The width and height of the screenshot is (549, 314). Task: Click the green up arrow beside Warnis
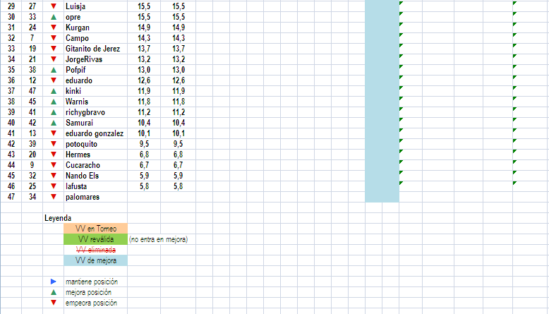[x=54, y=102]
